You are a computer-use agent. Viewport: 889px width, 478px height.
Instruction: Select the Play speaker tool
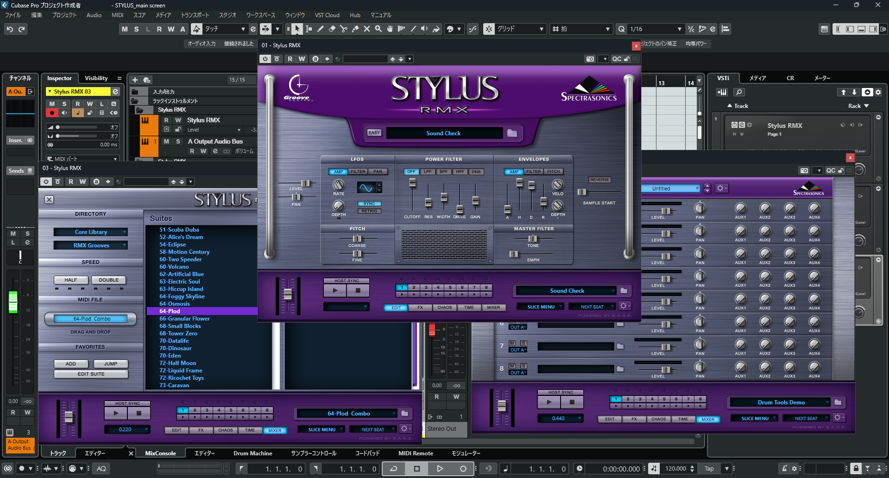pyautogui.click(x=424, y=29)
